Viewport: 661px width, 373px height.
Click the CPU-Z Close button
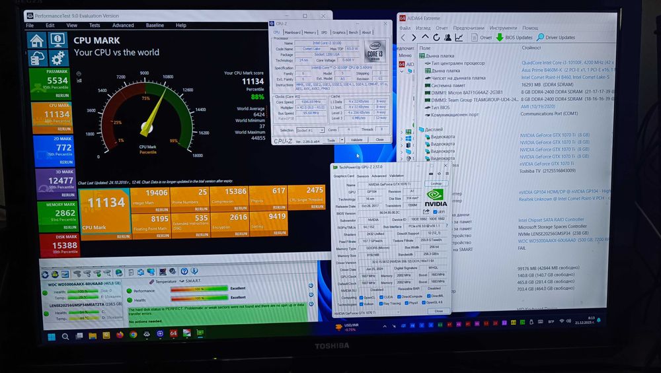[380, 139]
